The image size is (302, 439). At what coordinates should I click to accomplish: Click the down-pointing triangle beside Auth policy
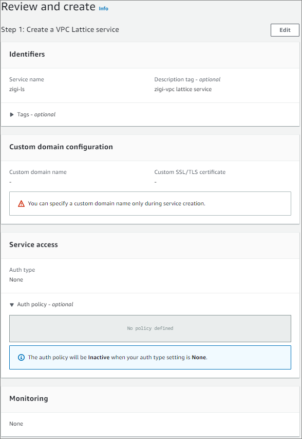coord(12,305)
